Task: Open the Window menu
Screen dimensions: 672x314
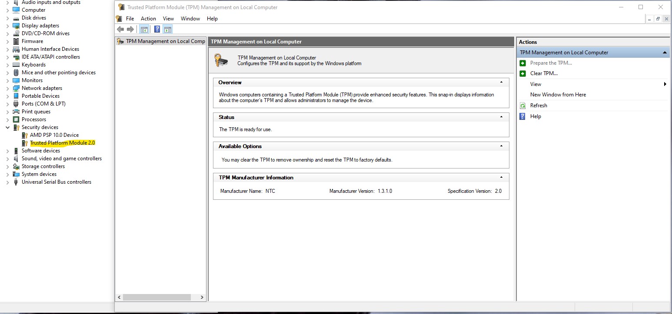Action: (190, 19)
